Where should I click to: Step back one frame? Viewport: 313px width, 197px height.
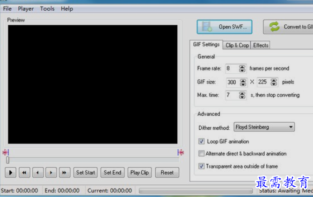pos(38,173)
